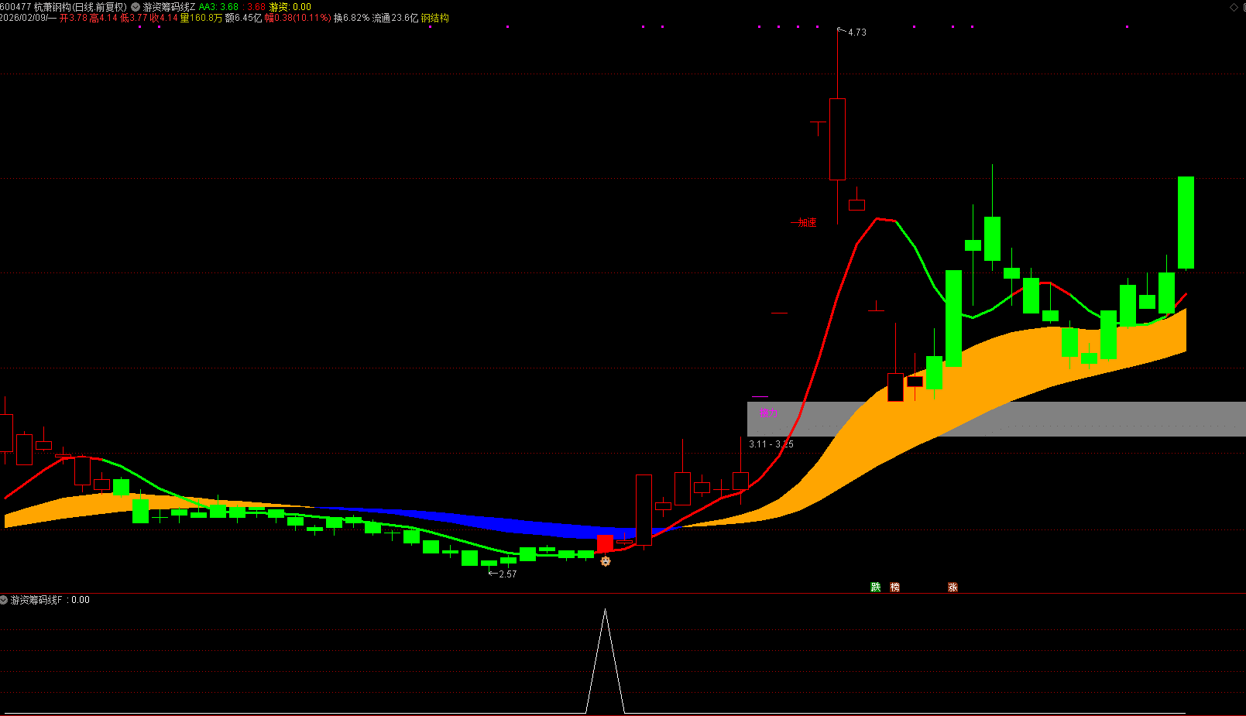
Task: Click the green 跌 marker icon
Action: (876, 588)
